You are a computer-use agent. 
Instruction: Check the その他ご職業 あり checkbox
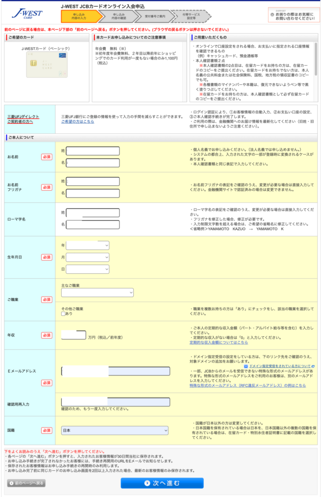tap(64, 314)
